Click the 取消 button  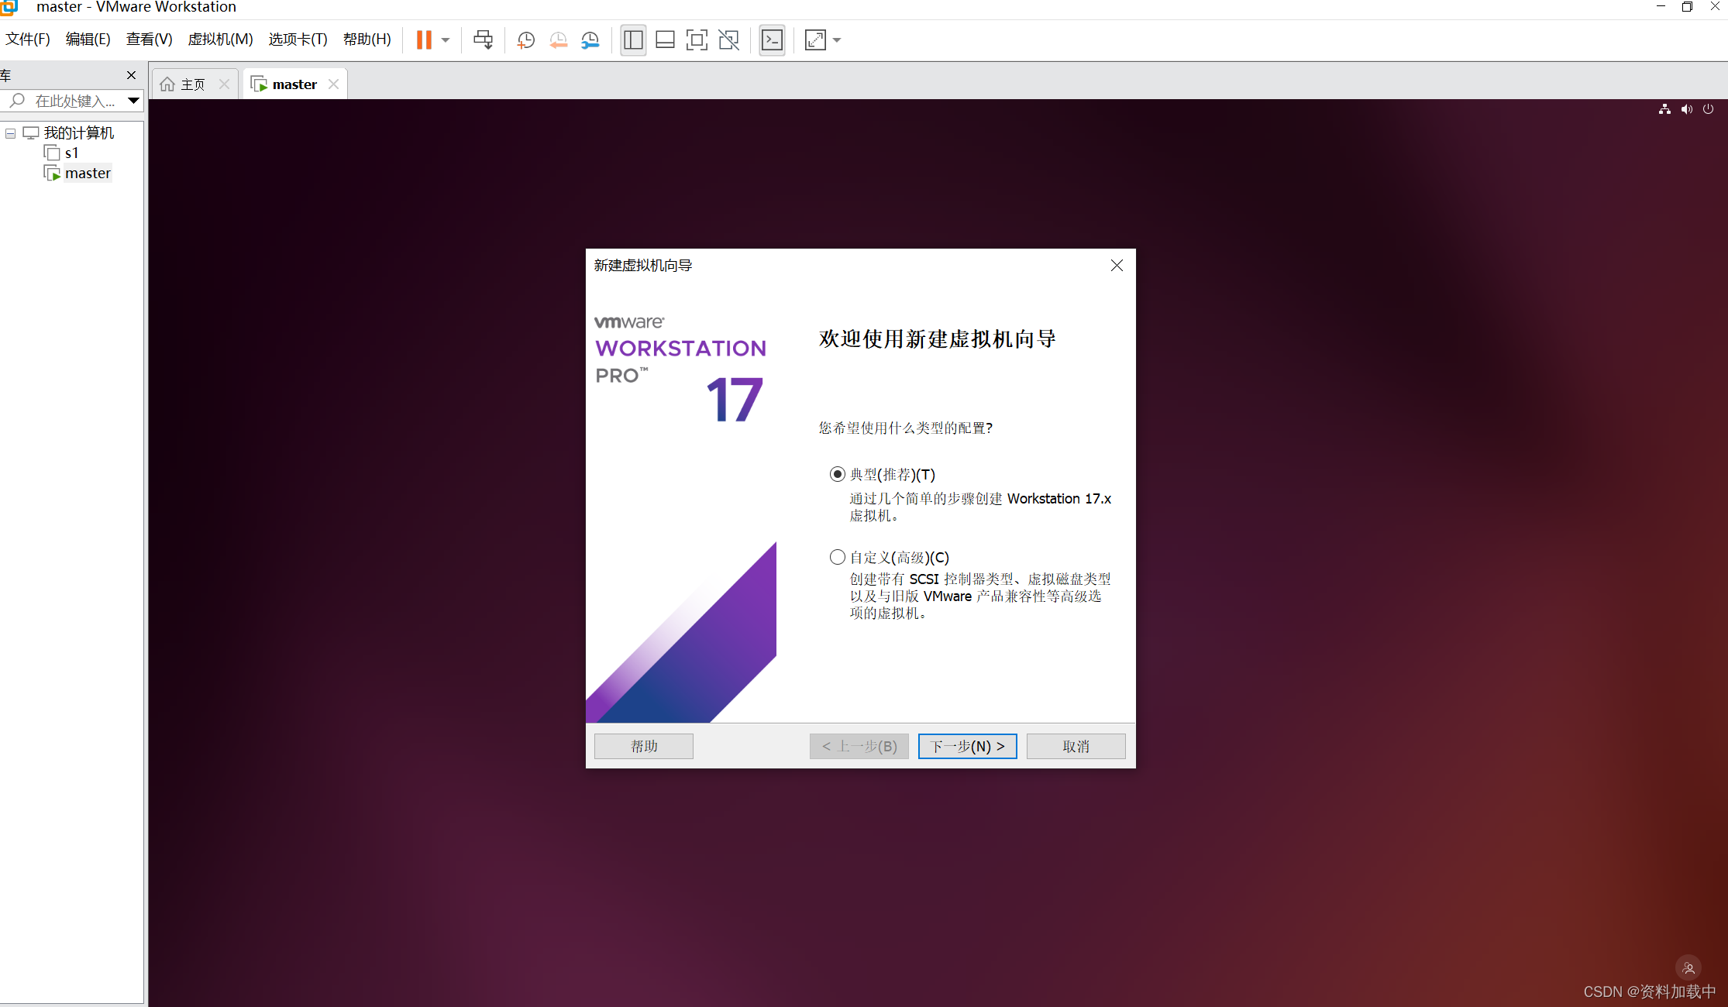(1076, 746)
